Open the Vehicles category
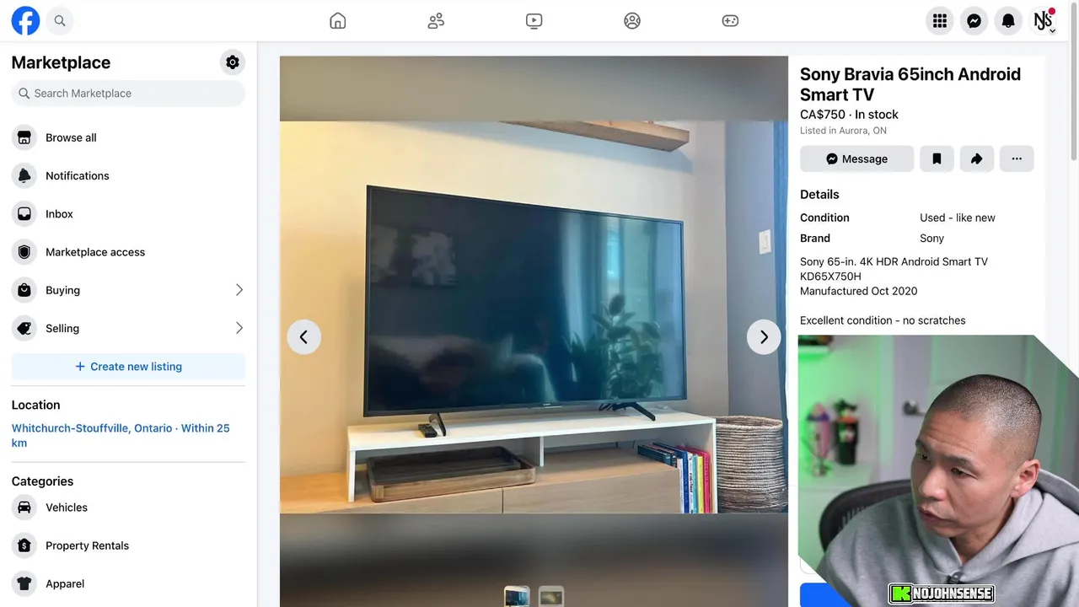This screenshot has height=607, width=1079. (128, 508)
